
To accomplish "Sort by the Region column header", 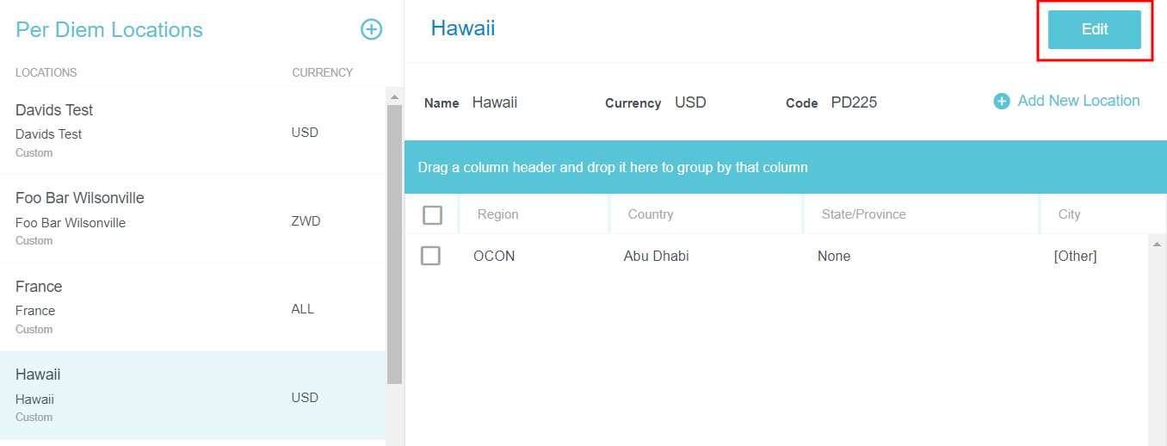I will click(x=498, y=214).
